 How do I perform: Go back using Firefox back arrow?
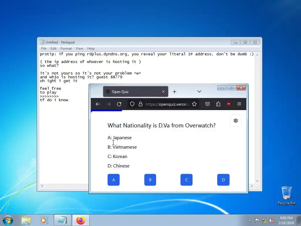[98, 104]
